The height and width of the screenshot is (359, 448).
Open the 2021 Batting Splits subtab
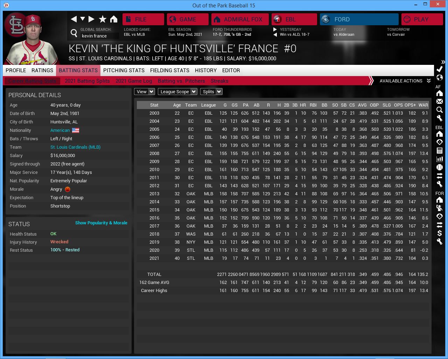pyautogui.click(x=87, y=81)
